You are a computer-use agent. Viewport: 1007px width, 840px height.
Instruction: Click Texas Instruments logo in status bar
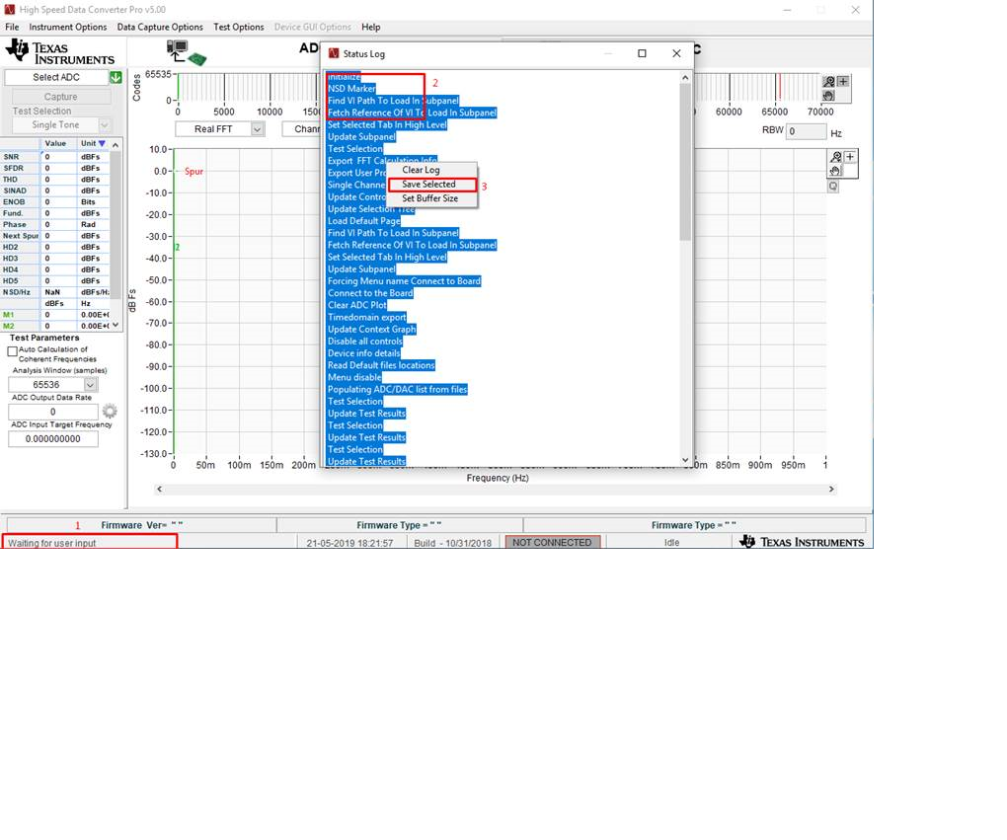pyautogui.click(x=802, y=542)
